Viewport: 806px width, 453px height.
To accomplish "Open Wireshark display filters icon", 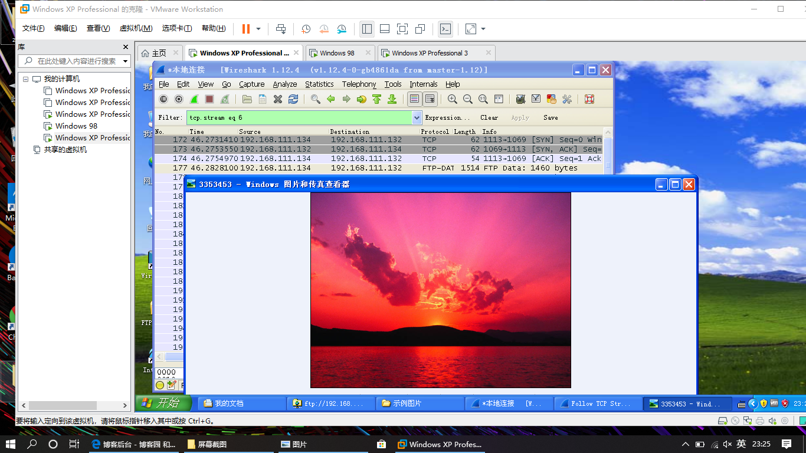I will click(536, 99).
